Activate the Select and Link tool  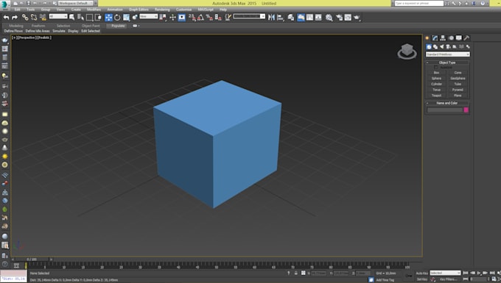coord(25,17)
